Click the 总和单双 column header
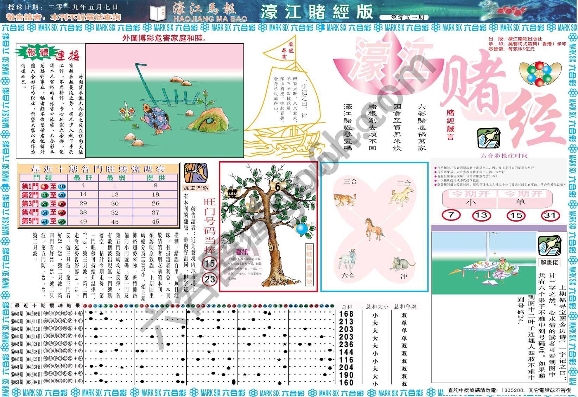 coord(405,306)
